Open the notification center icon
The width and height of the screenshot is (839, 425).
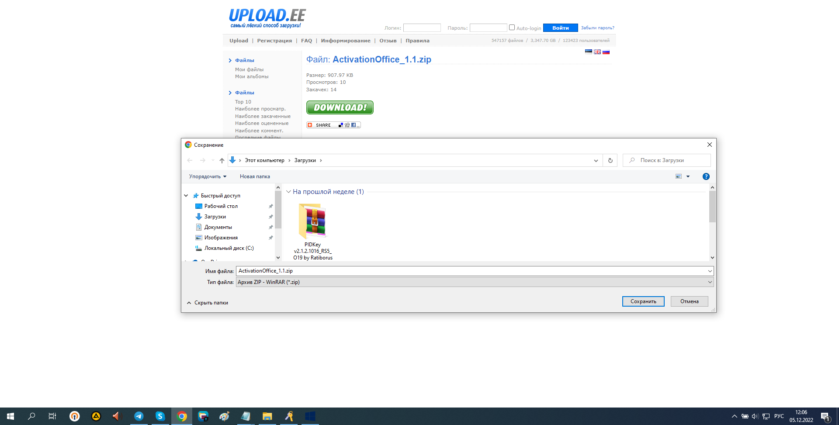coord(825,416)
